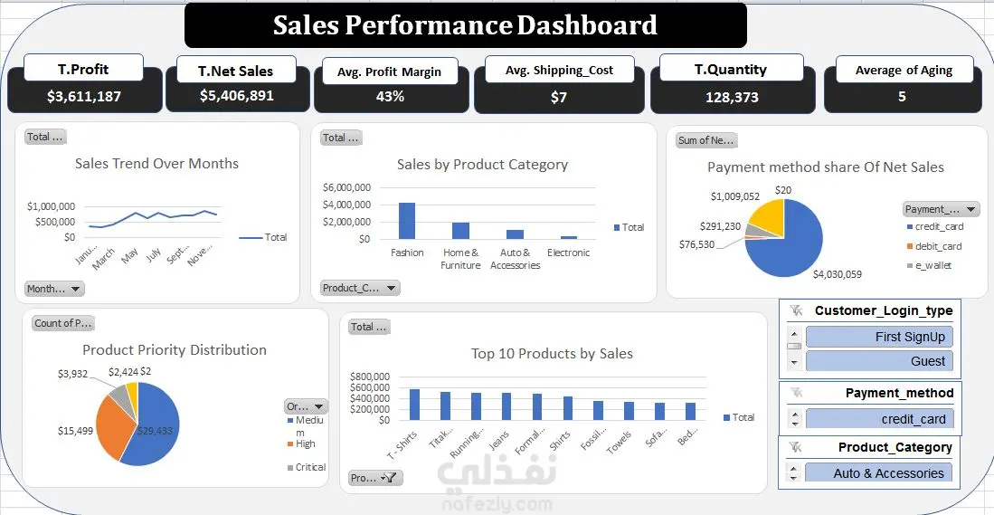994x515 pixels.
Task: Open the 'Or...' legend field dropdown
Action: coord(307,406)
